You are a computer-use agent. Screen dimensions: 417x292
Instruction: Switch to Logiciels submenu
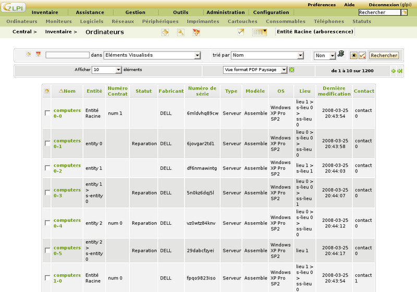click(92, 21)
